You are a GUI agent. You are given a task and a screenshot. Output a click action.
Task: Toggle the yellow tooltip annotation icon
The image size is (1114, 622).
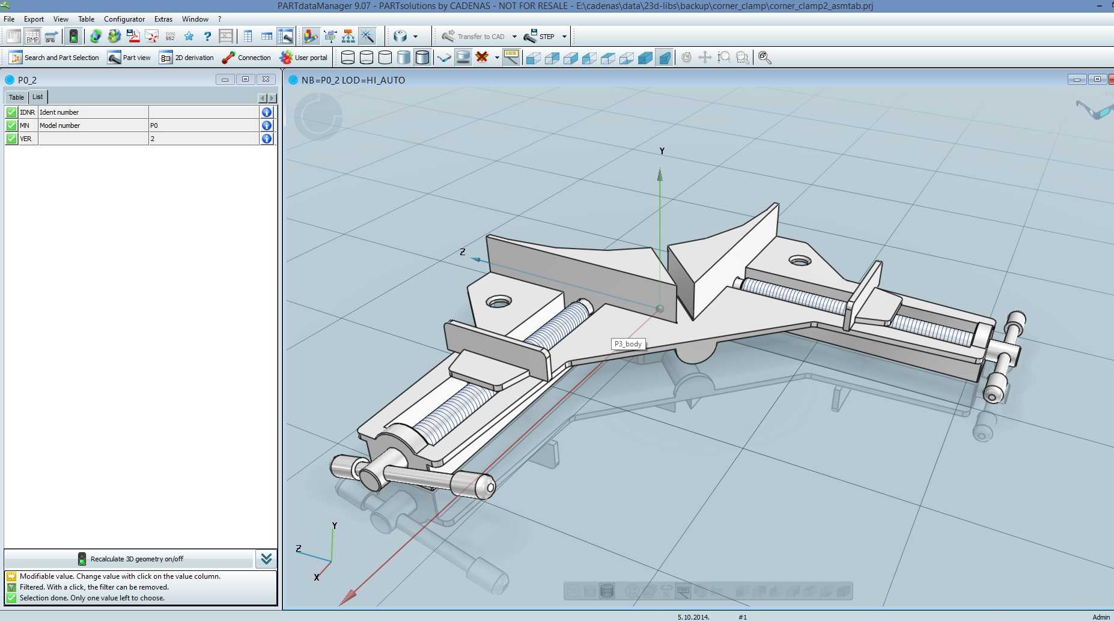[x=511, y=58]
